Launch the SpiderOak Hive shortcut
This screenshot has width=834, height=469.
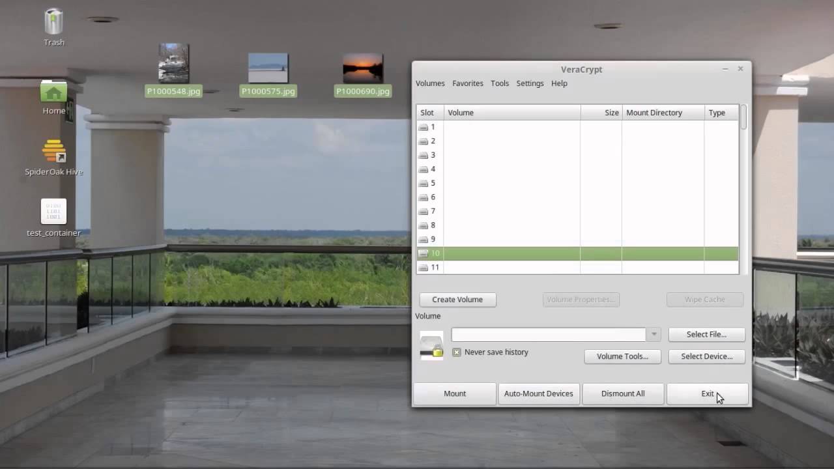click(x=53, y=151)
